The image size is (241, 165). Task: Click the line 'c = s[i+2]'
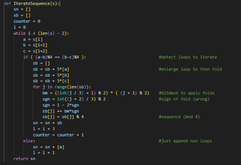35,51
